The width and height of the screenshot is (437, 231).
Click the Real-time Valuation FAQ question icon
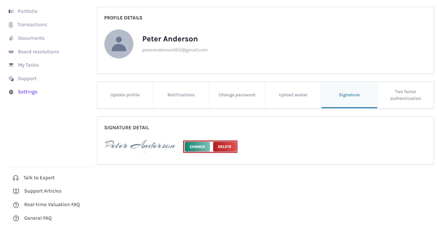[16, 205]
